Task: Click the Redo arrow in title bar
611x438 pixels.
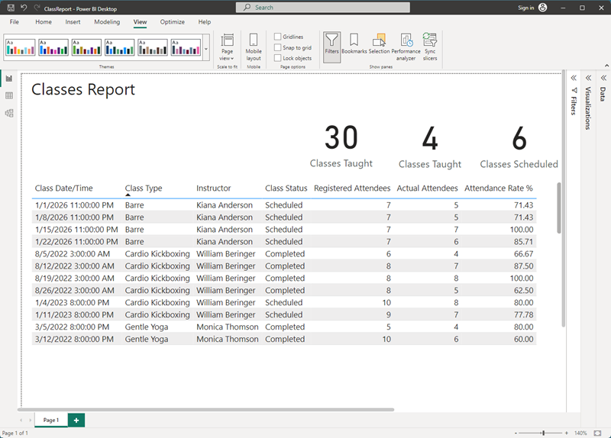Action: tap(37, 8)
